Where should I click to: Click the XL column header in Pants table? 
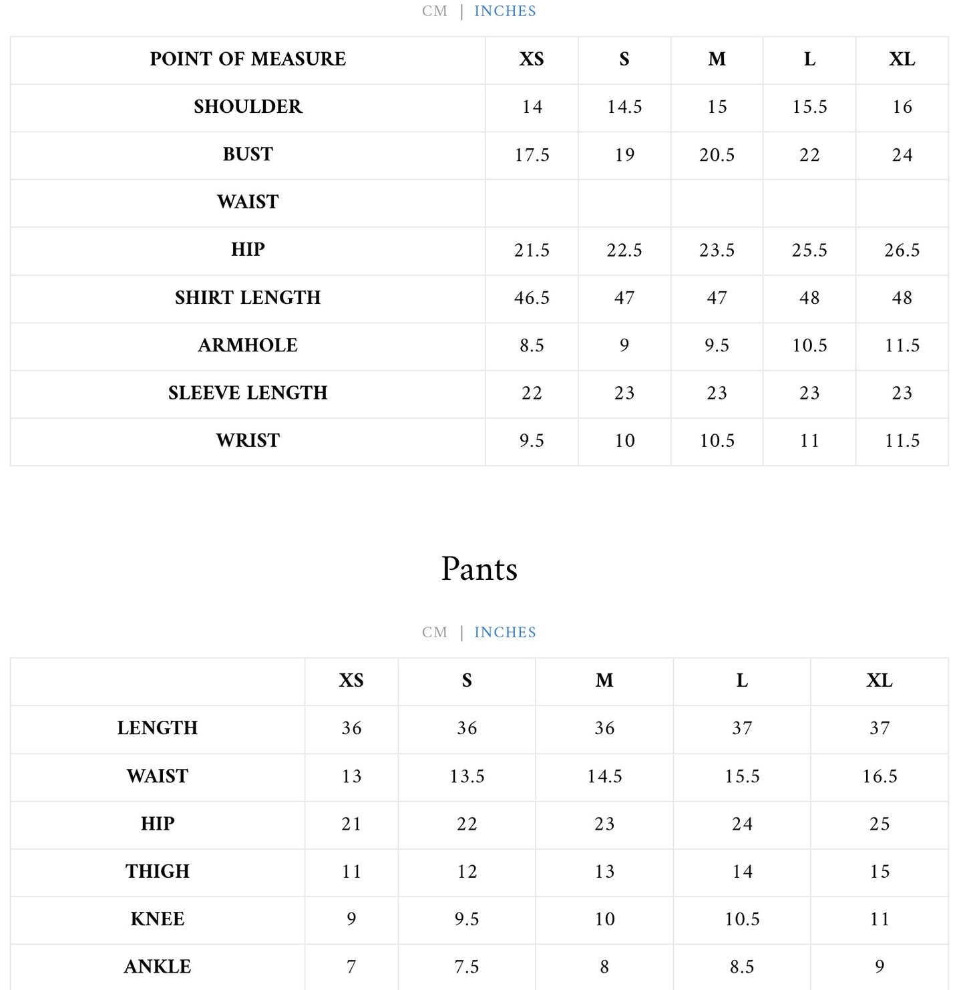tap(880, 681)
